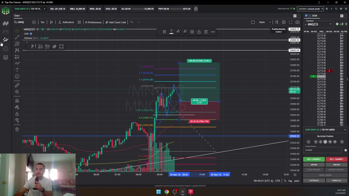The image size is (349, 196).
Task: Click SELL -5 MARKET
Action: pyautogui.click(x=336, y=159)
